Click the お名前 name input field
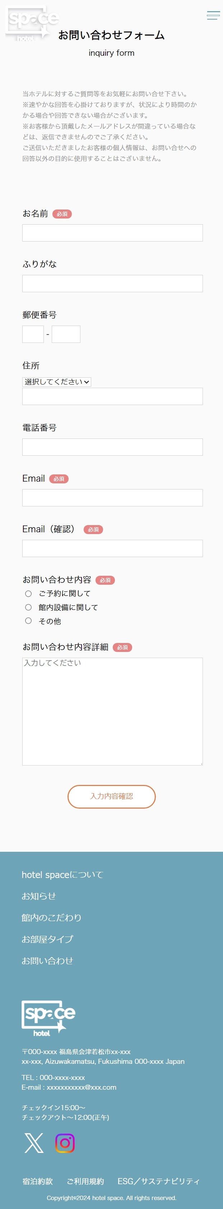The image size is (223, 1209). 111,232
